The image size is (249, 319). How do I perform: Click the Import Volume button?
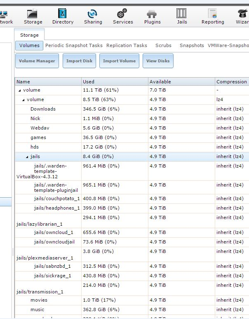119,61
